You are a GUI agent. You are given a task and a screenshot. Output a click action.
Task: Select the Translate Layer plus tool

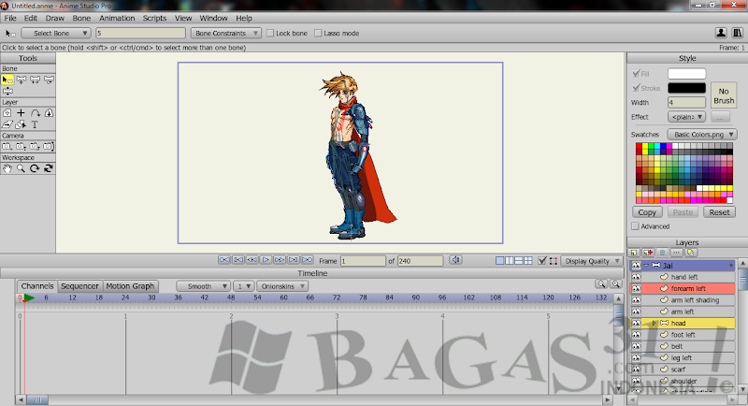point(22,113)
